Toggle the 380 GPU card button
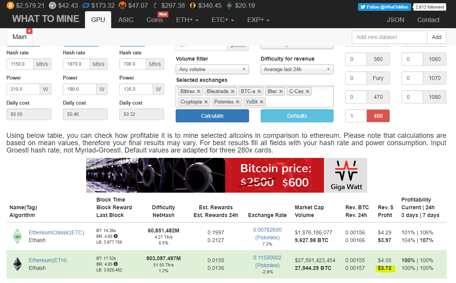Viewport: 456px width, 283px height. click(x=378, y=59)
